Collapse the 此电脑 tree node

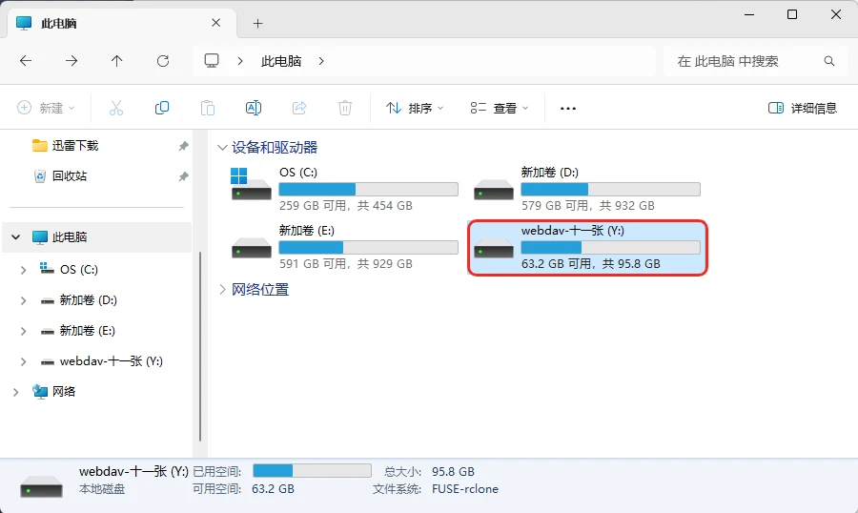[16, 237]
